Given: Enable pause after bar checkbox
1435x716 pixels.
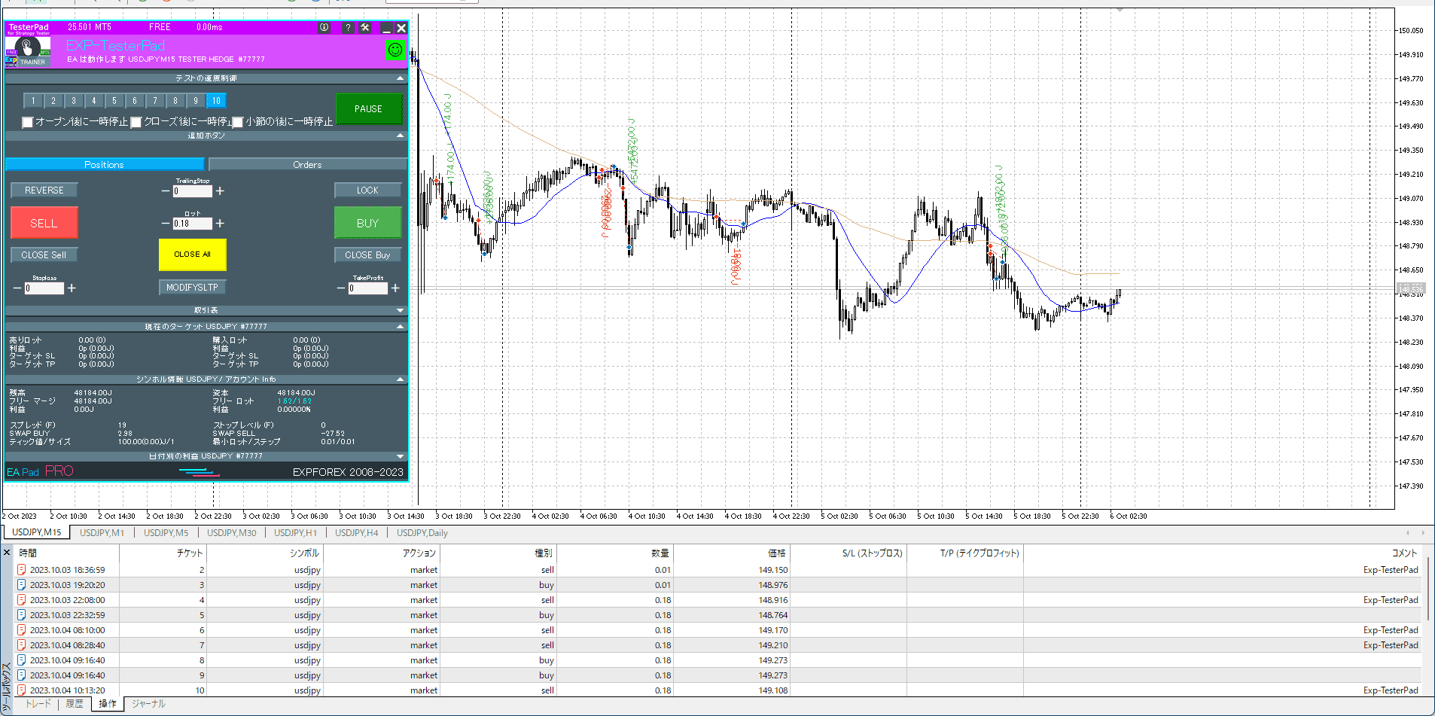Looking at the screenshot, I should pos(238,122).
